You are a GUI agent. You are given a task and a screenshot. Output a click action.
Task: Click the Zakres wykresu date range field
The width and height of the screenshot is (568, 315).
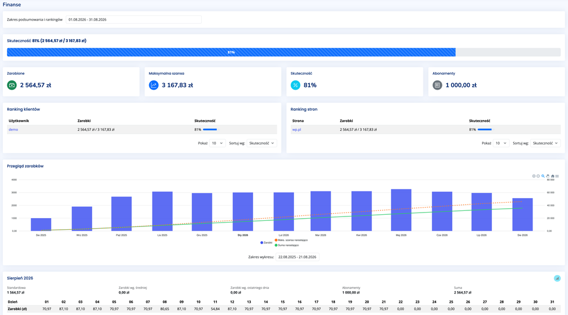(x=297, y=257)
